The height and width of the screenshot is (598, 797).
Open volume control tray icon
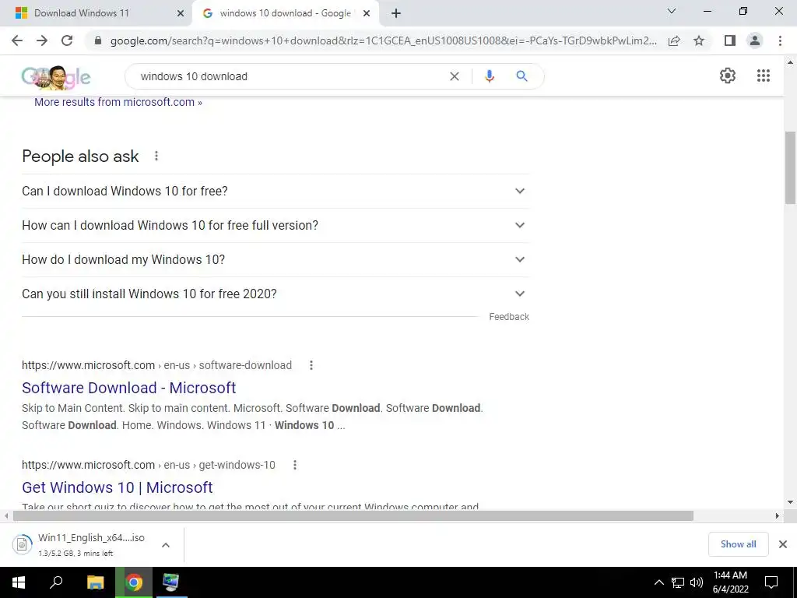[697, 582]
